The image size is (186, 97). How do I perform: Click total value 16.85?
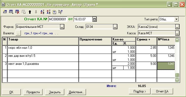pyautogui.click(x=142, y=86)
